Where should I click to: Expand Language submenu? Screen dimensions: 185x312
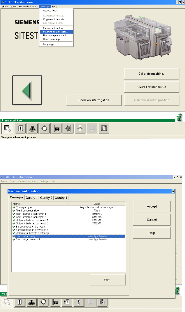point(56,44)
